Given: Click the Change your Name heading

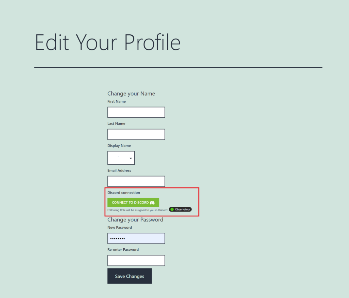Looking at the screenshot, I should pyautogui.click(x=131, y=94).
